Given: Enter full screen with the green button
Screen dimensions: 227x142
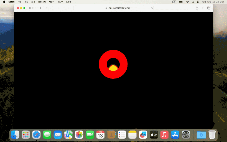Looking at the screenshot, I should click(x=24, y=8).
